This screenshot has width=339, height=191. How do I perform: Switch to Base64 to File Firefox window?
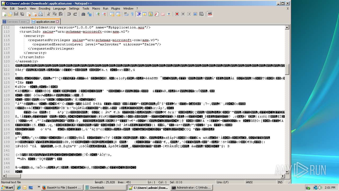(62, 188)
